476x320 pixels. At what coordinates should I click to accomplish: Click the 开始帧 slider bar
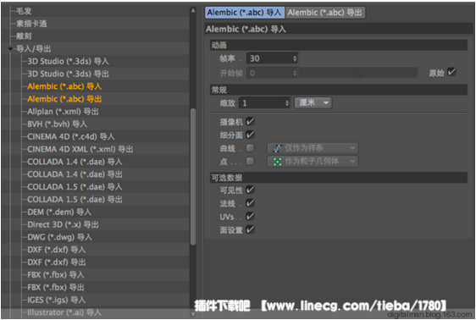[358, 73]
